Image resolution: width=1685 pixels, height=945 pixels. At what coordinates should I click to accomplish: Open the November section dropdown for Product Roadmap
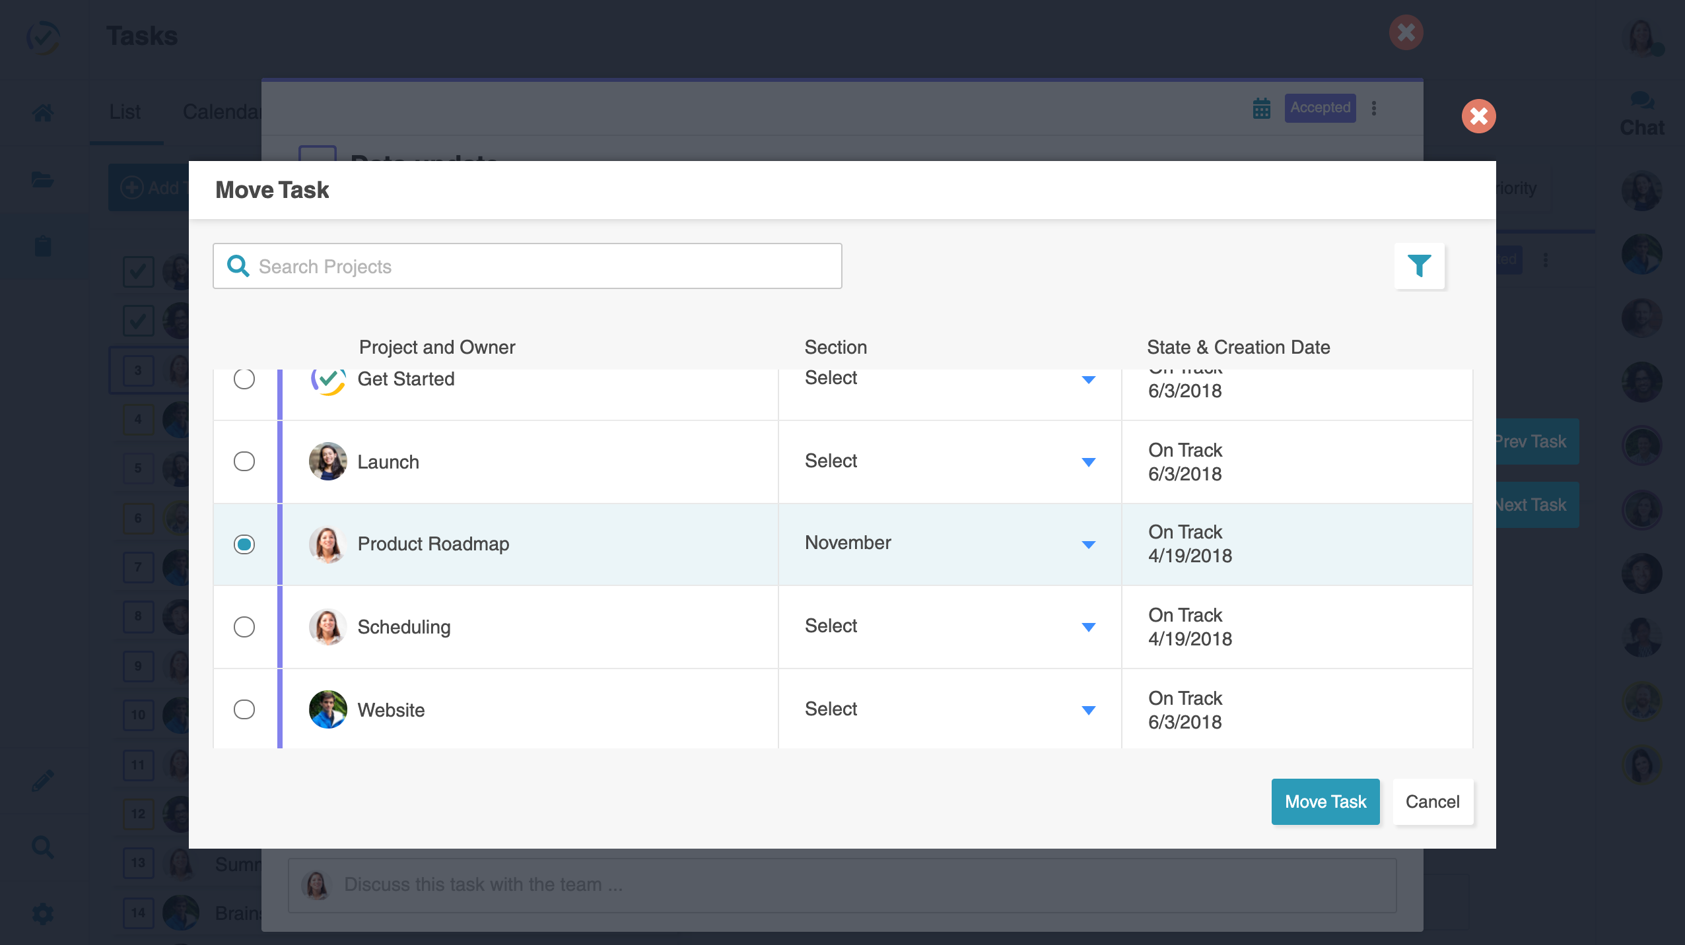click(1088, 544)
